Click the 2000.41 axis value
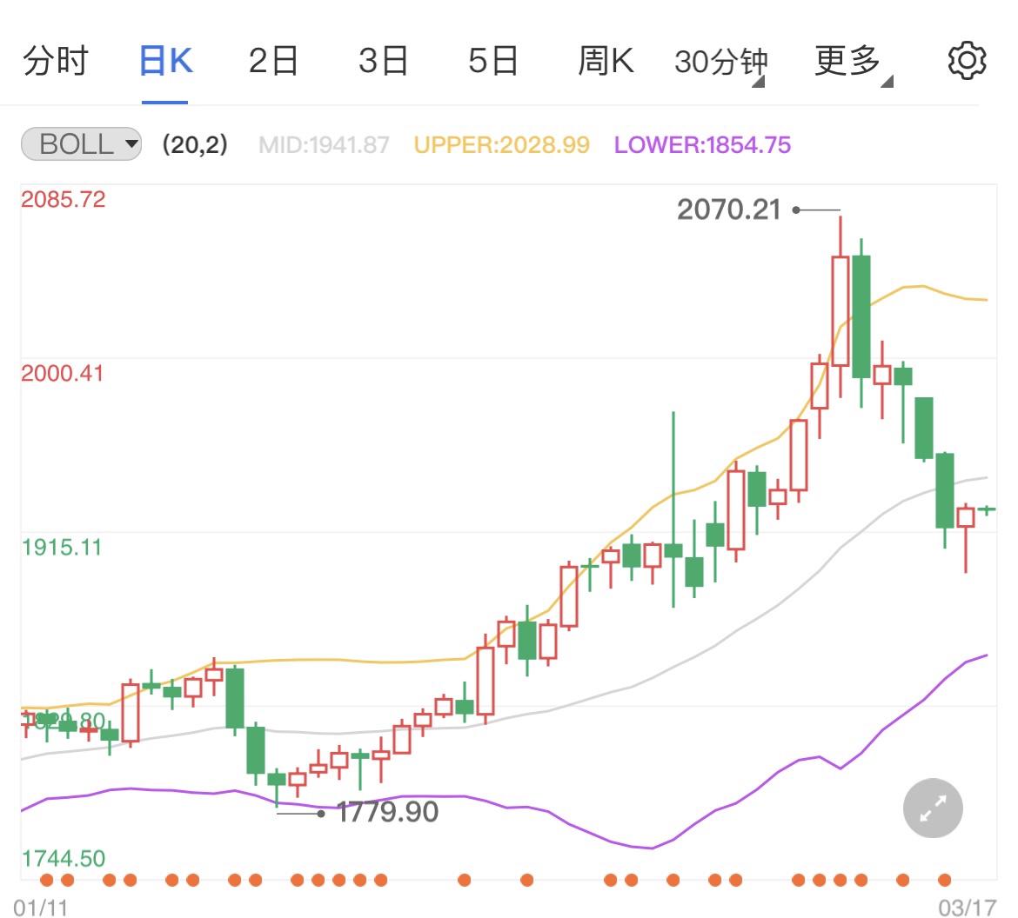Viewport: 1018px width, 918px height. (63, 373)
